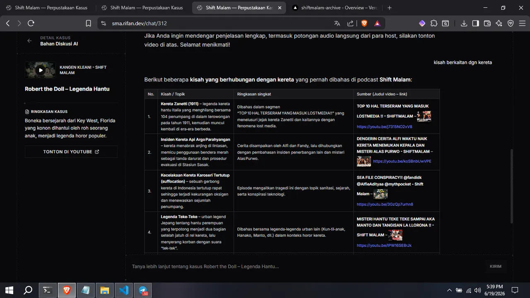This screenshot has height=298, width=530.
Task: Go back with the browser back arrow
Action: click(x=8, y=24)
